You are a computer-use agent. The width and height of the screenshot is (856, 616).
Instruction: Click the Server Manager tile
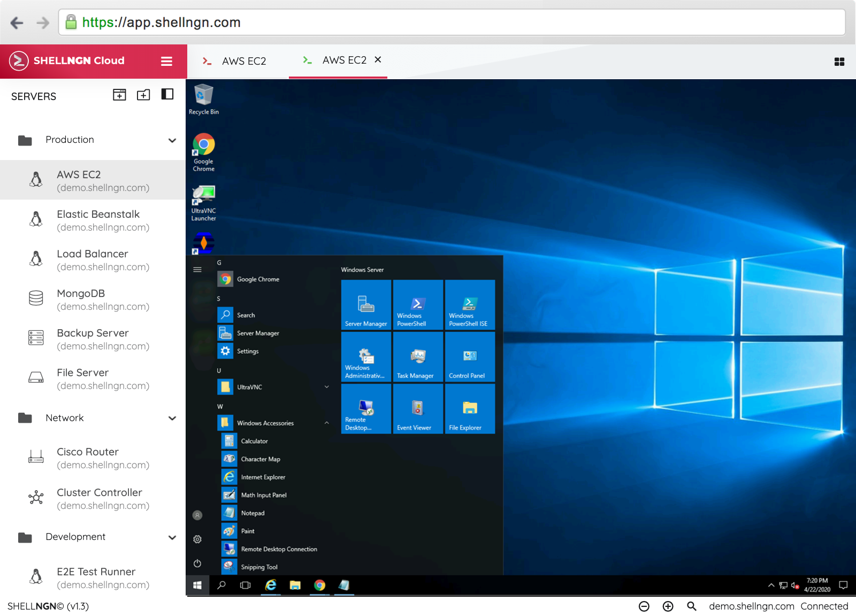point(366,305)
